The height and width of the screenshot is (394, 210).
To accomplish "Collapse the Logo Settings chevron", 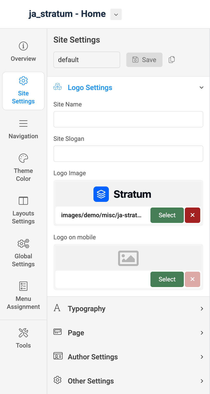I will tap(202, 87).
